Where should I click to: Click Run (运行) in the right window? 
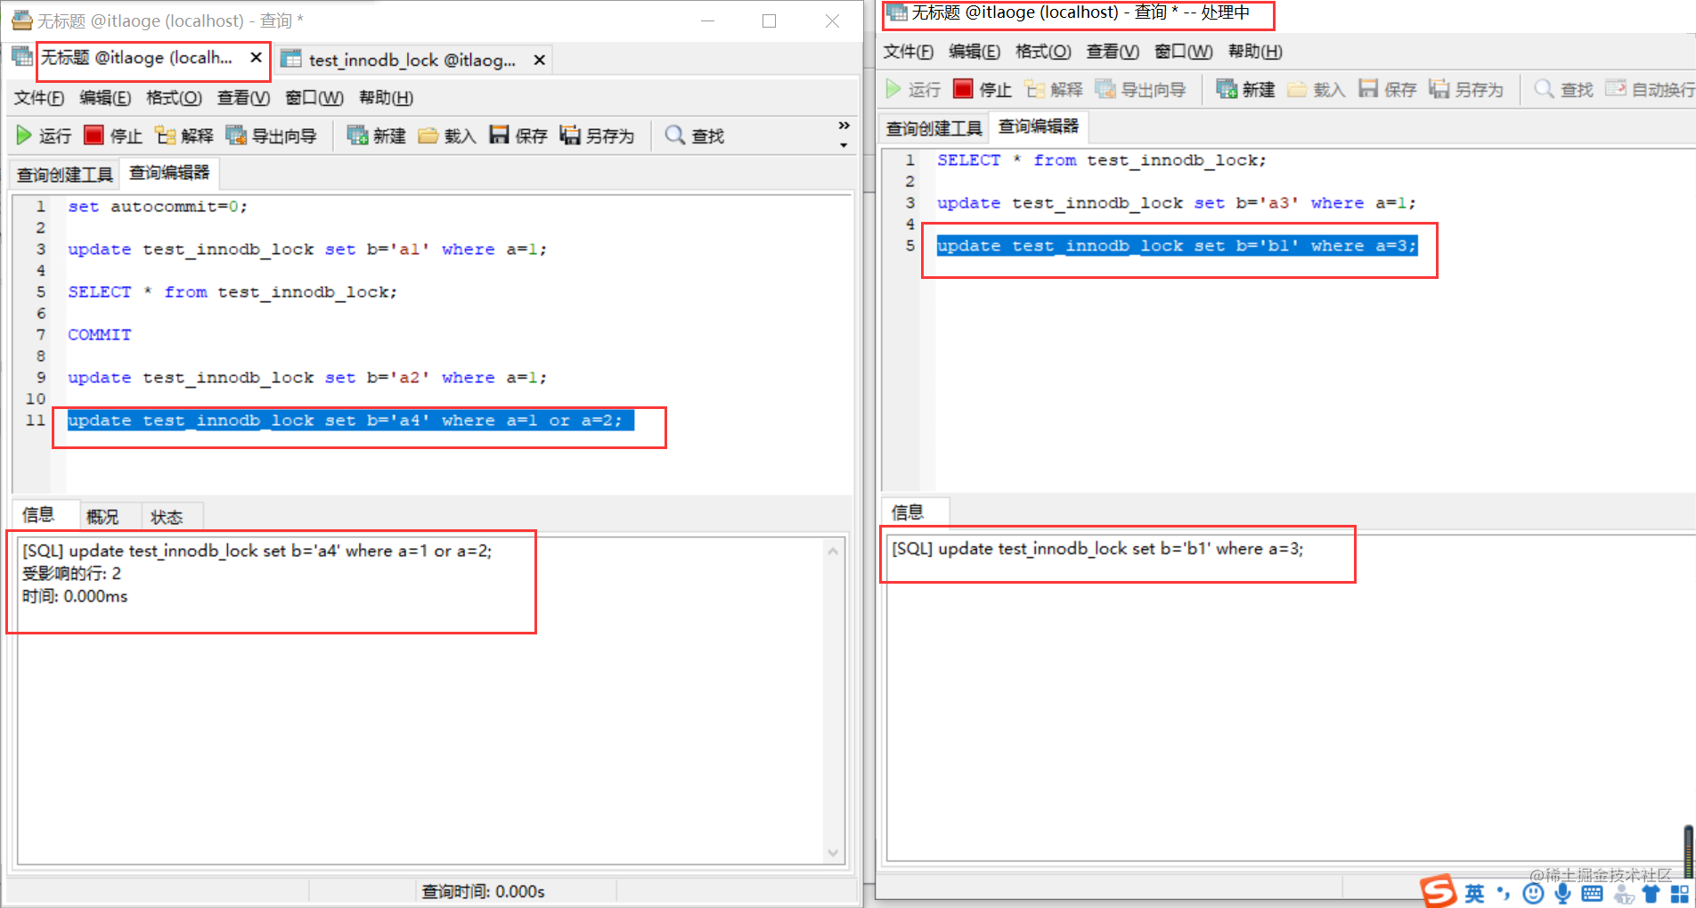pyautogui.click(x=913, y=89)
